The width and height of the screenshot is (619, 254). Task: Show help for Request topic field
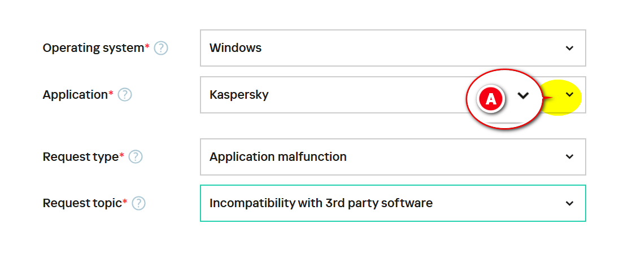point(138,203)
